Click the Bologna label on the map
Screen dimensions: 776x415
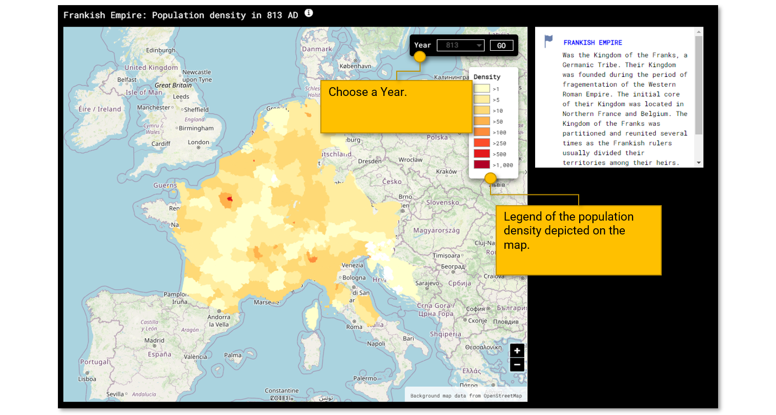click(354, 278)
